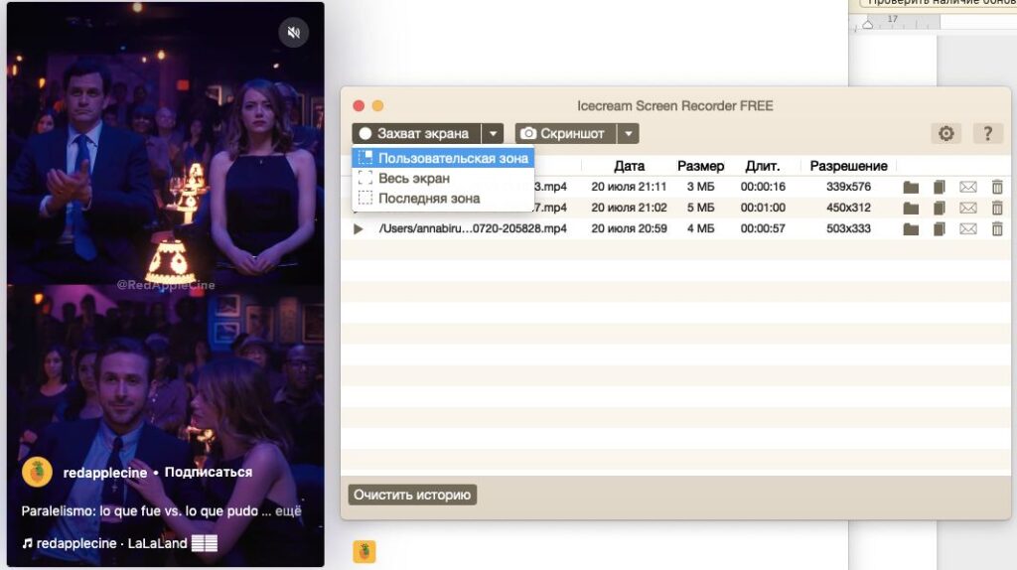Open folder for the 339x576 recording
Viewport: 1017px width, 570px height.
coord(911,187)
